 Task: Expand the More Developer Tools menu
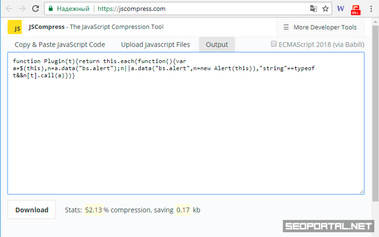click(x=320, y=27)
